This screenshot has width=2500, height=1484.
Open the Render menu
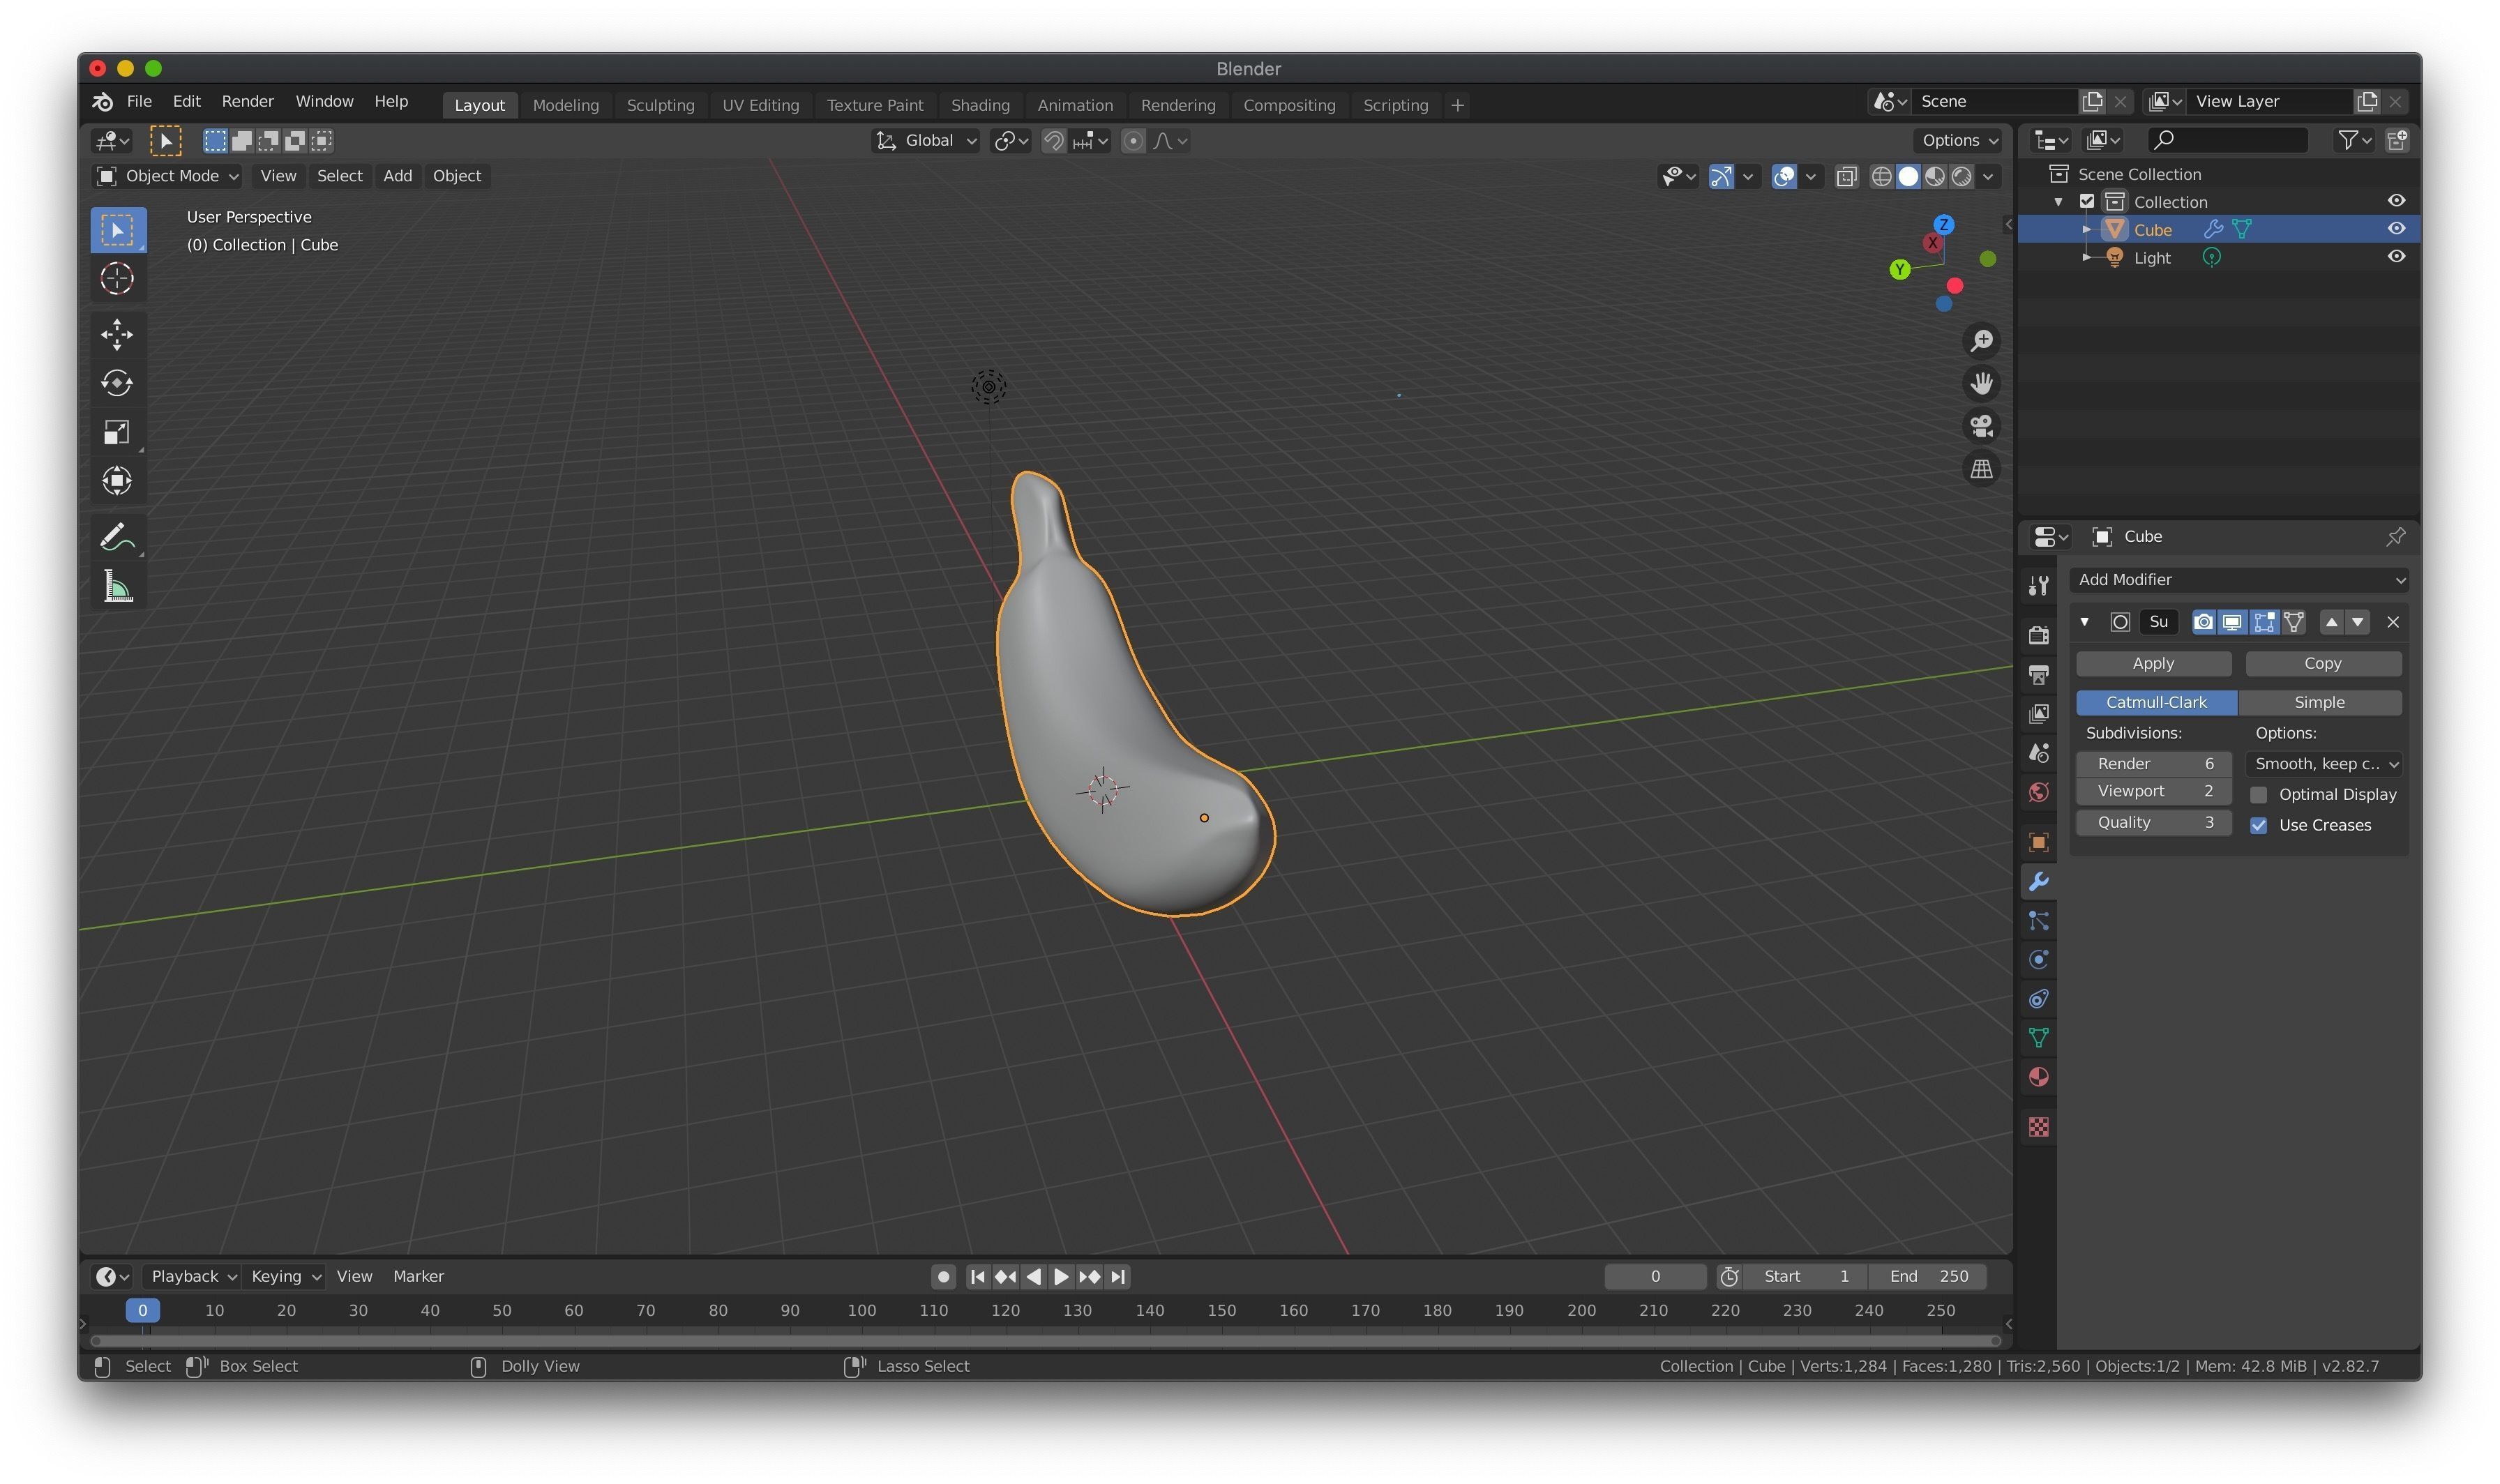247,102
